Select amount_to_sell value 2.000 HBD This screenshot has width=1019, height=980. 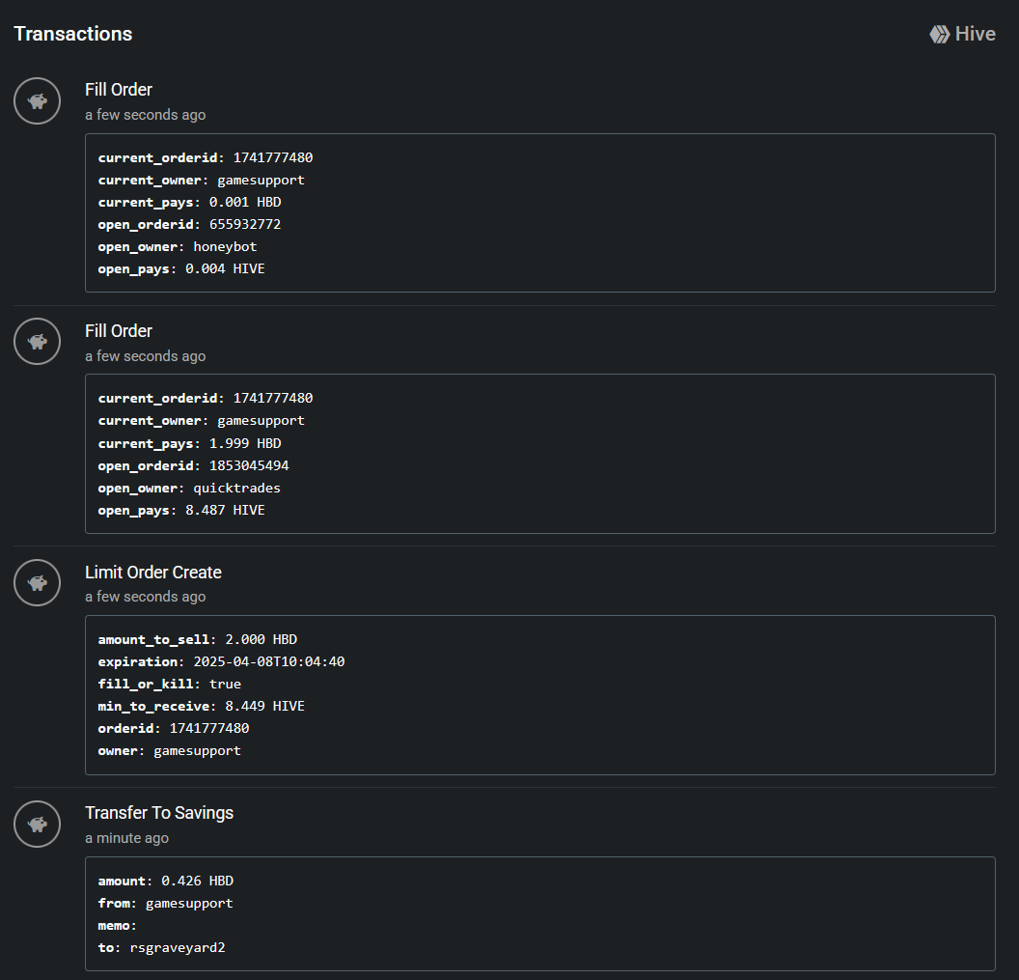point(262,640)
